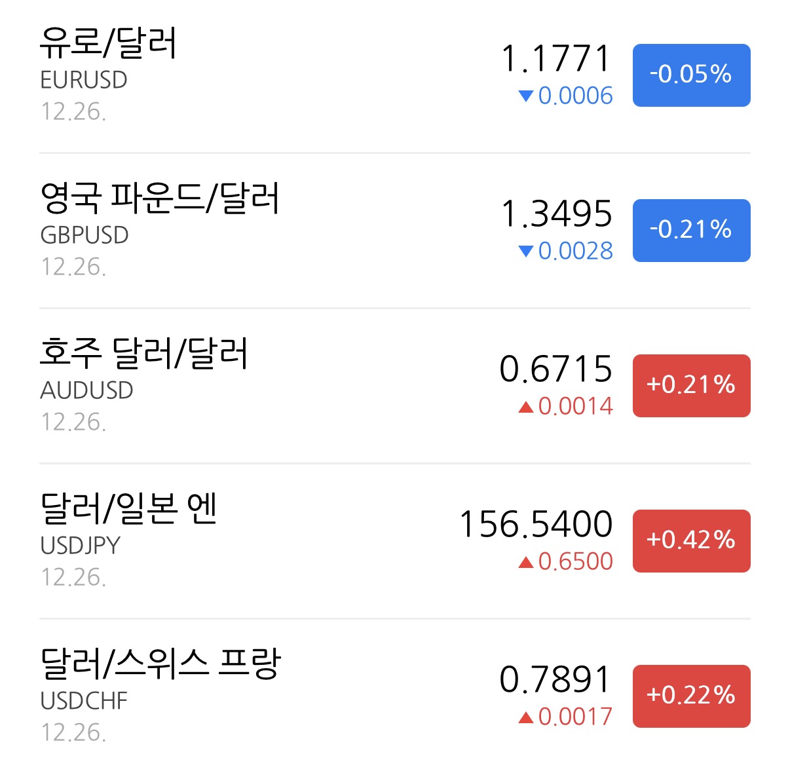Image resolution: width=790 pixels, height=771 pixels.
Task: Tap the GBPUSD -0.21% blue badge
Action: tap(691, 230)
